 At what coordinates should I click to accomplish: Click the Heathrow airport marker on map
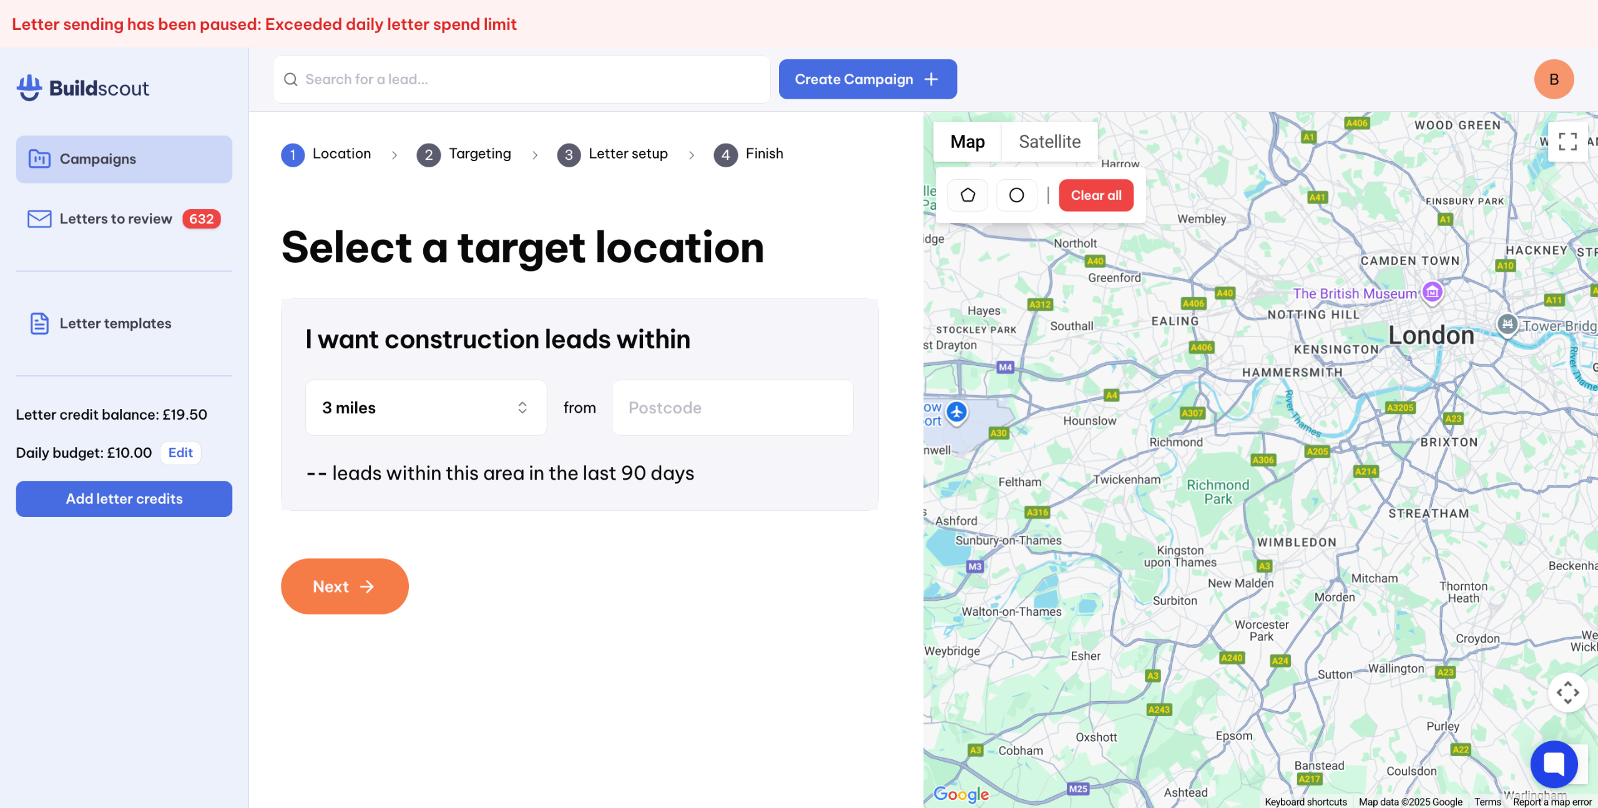[x=956, y=412]
